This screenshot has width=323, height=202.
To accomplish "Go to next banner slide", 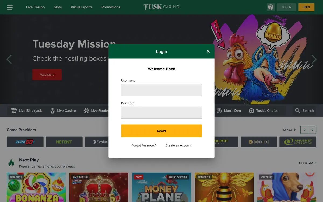I will tap(314, 59).
